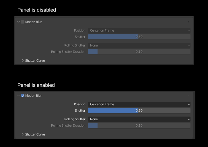
Task: Open the active Position dropdown
Action: [139, 104]
